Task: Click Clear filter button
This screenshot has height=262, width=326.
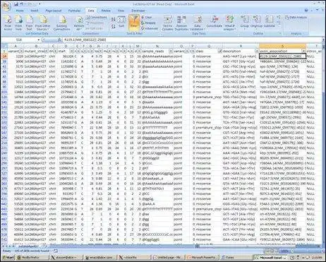Action: (x=147, y=17)
